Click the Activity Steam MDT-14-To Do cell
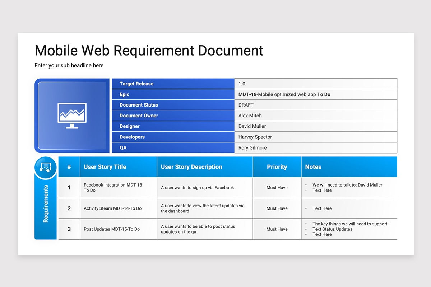This screenshot has width=431, height=287. pyautogui.click(x=119, y=208)
